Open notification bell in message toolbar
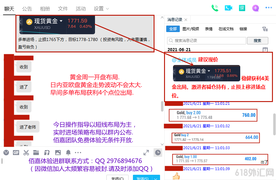The height and width of the screenshot is (180, 276). (x=68, y=153)
